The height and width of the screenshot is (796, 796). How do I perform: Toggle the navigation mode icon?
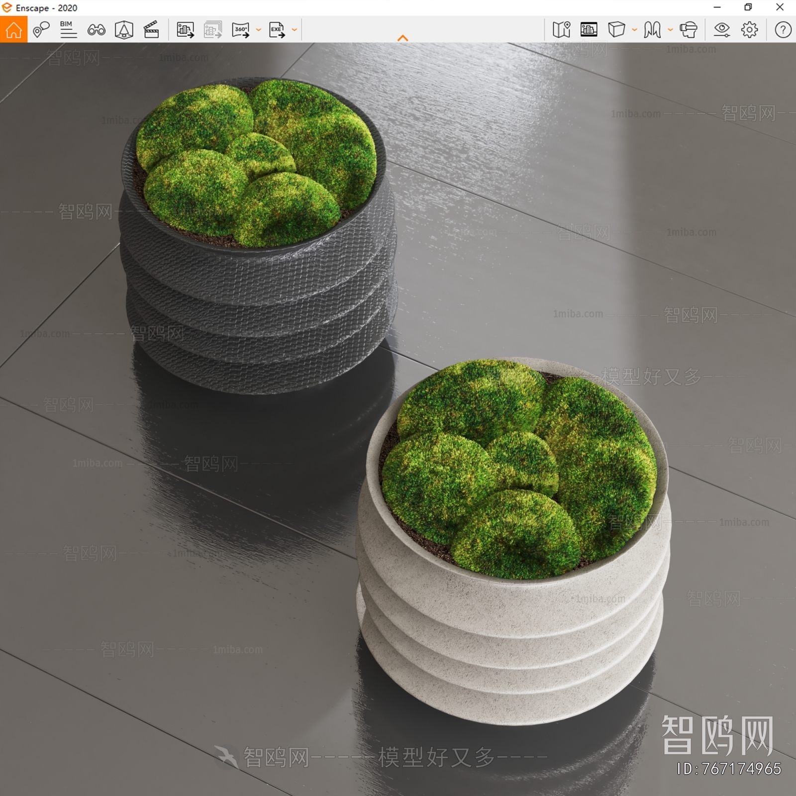click(652, 30)
